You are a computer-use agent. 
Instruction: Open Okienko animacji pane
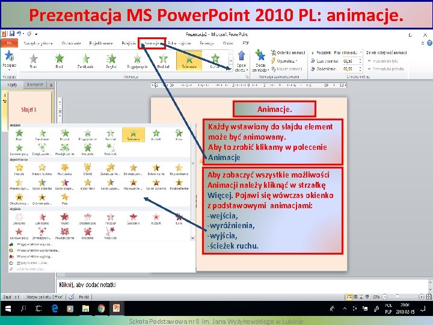click(x=288, y=52)
